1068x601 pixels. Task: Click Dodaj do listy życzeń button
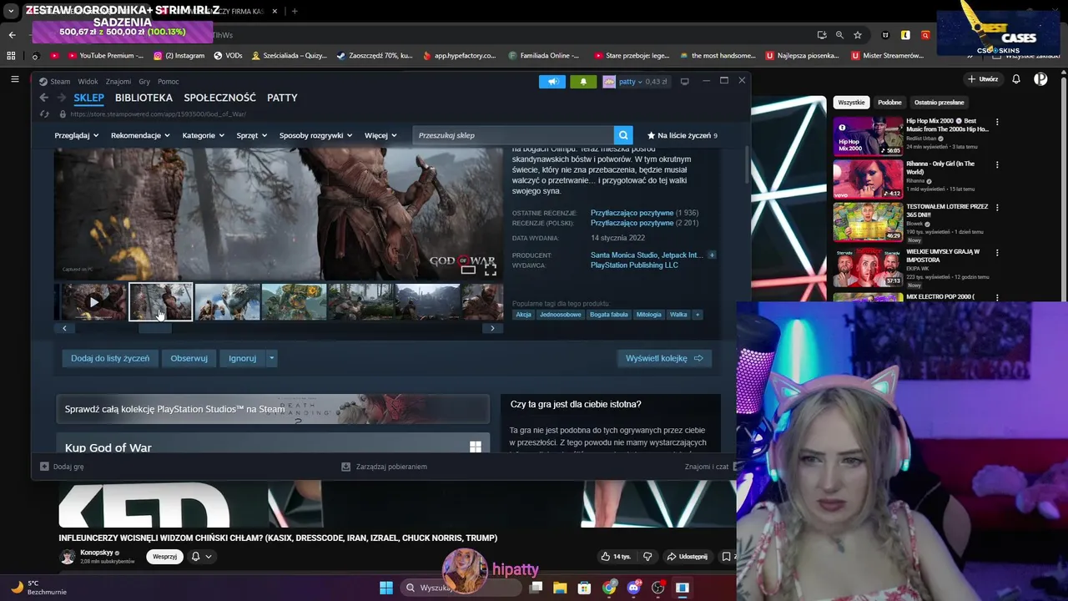click(110, 358)
